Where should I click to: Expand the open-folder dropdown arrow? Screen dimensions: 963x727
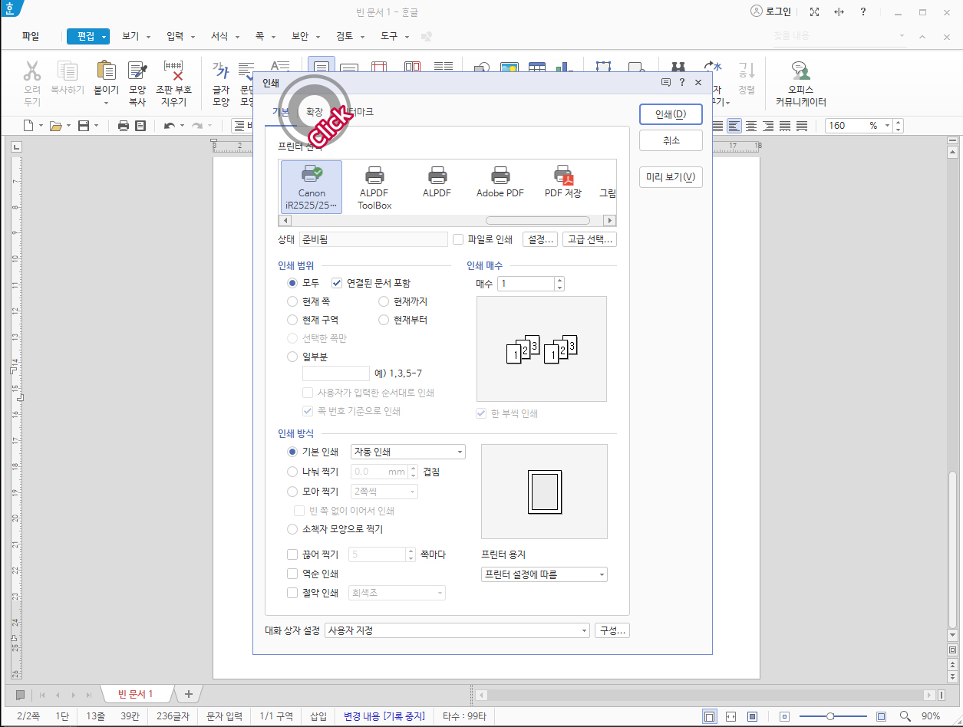tap(68, 126)
